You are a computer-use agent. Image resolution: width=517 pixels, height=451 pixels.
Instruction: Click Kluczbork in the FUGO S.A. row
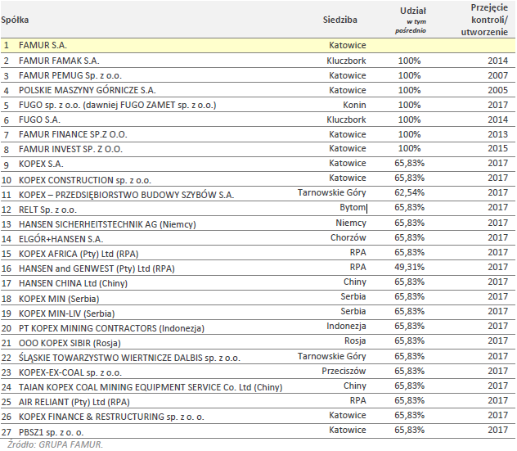[x=346, y=120]
